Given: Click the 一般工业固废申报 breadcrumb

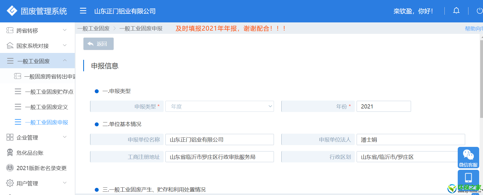Looking at the screenshot, I should (141, 29).
